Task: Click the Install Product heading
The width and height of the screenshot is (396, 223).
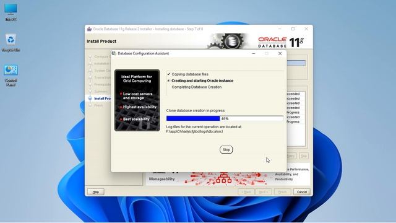Action: pyautogui.click(x=101, y=42)
